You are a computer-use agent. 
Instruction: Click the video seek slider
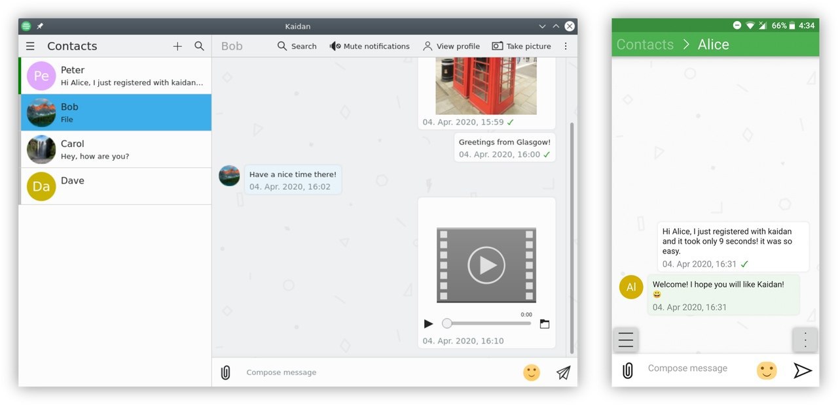[x=487, y=323]
